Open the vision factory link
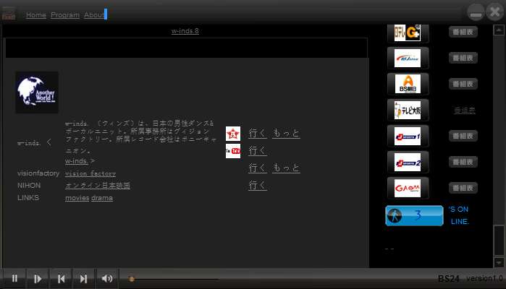 click(90, 173)
